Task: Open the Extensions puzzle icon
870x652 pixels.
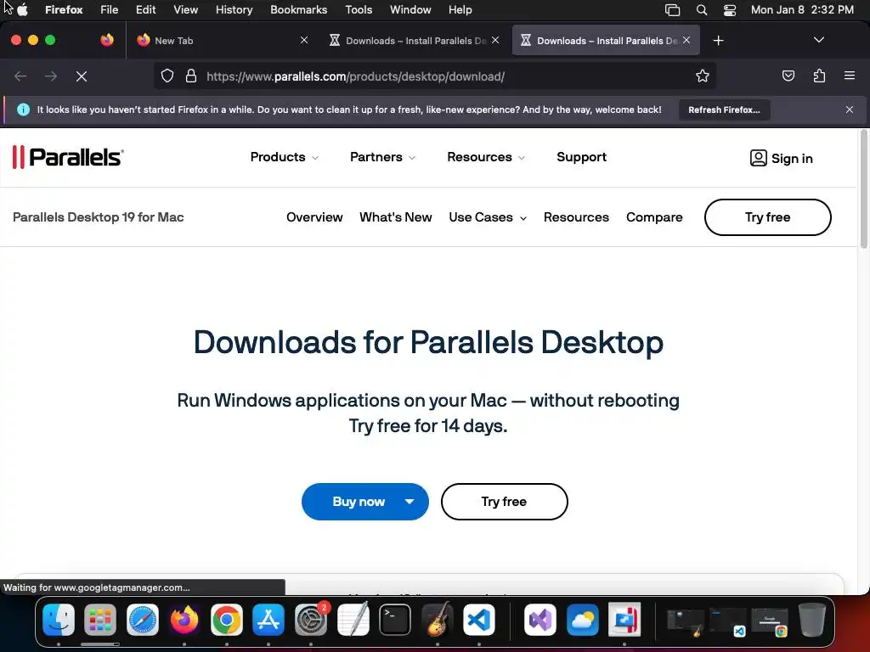Action: pyautogui.click(x=819, y=76)
